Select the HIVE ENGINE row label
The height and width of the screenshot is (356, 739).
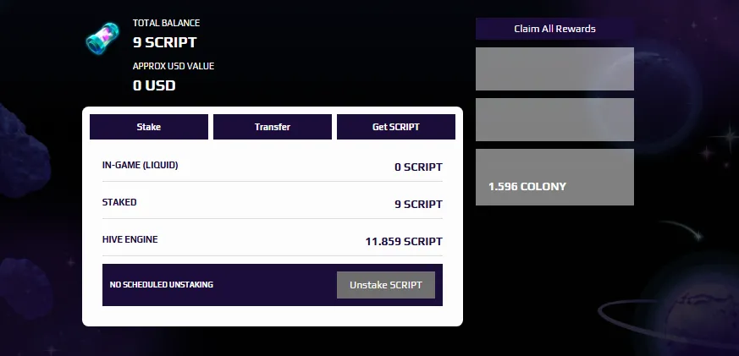tap(130, 239)
